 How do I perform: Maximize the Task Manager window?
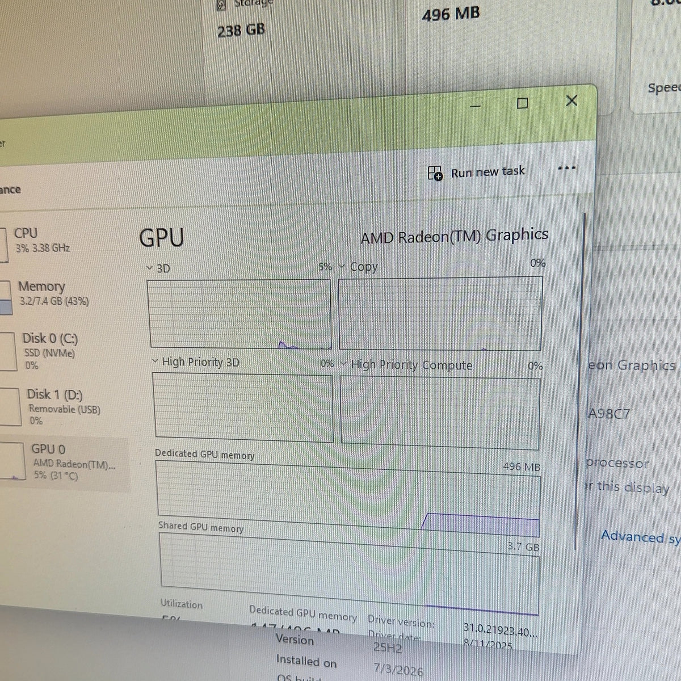click(523, 103)
